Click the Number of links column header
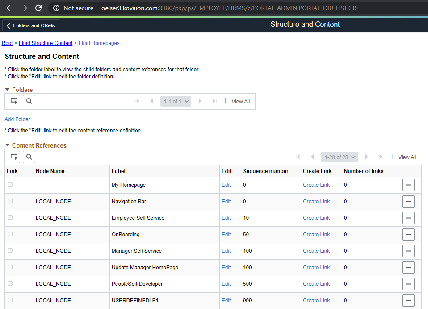The width and height of the screenshot is (428, 309). [364, 171]
